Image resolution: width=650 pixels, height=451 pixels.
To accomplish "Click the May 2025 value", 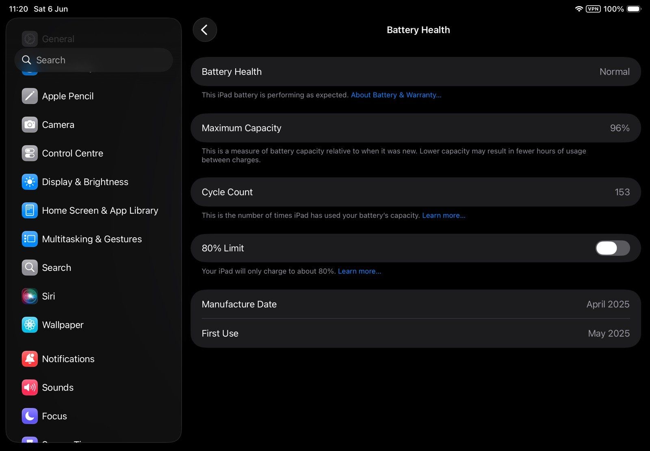I will (x=609, y=333).
